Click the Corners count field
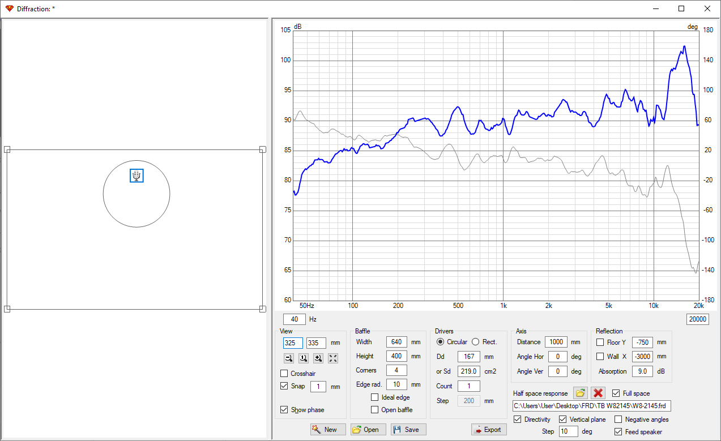The image size is (721, 441). pos(396,370)
